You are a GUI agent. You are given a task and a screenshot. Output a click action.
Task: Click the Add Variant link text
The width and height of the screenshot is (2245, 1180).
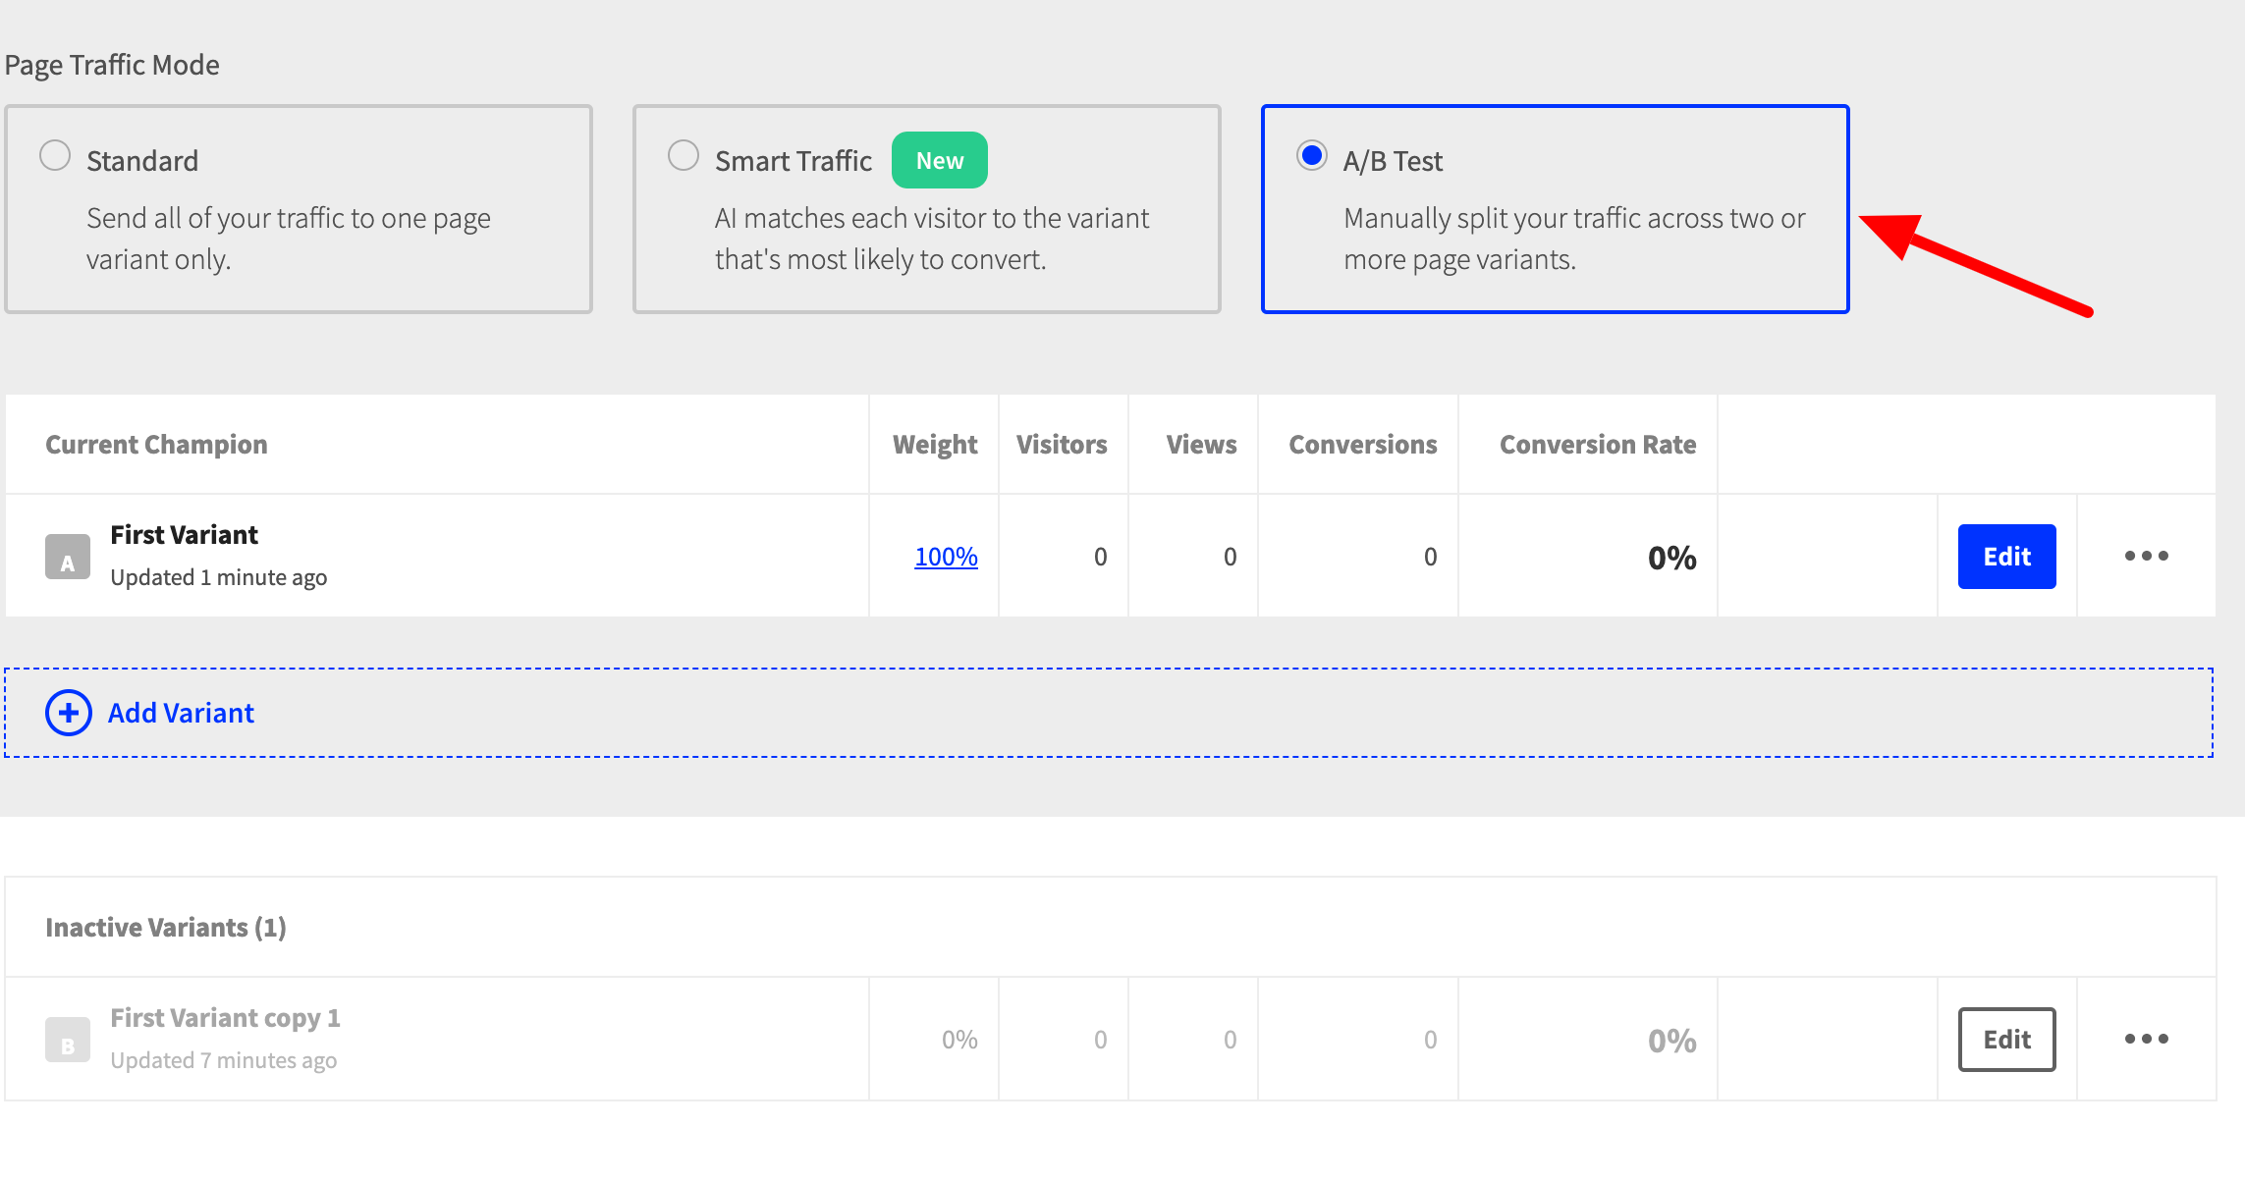tap(181, 713)
